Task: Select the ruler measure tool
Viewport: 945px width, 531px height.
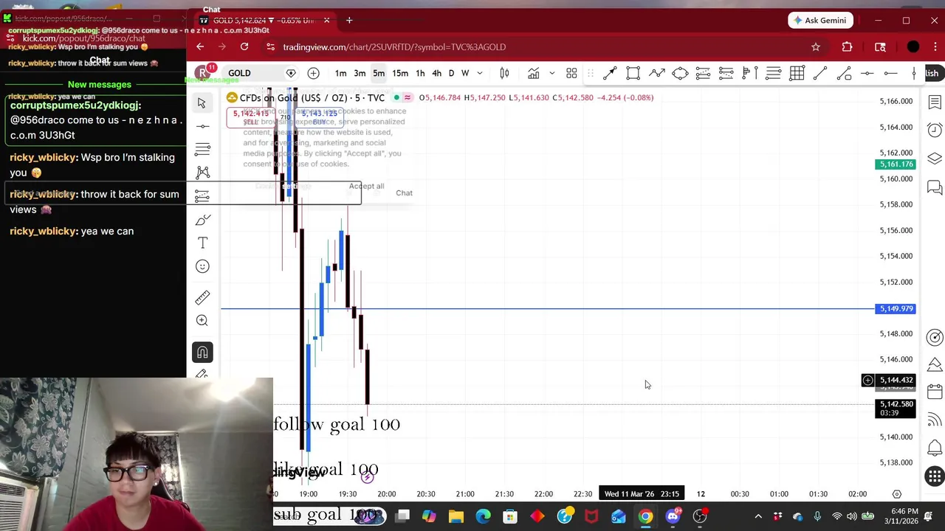Action: (202, 297)
